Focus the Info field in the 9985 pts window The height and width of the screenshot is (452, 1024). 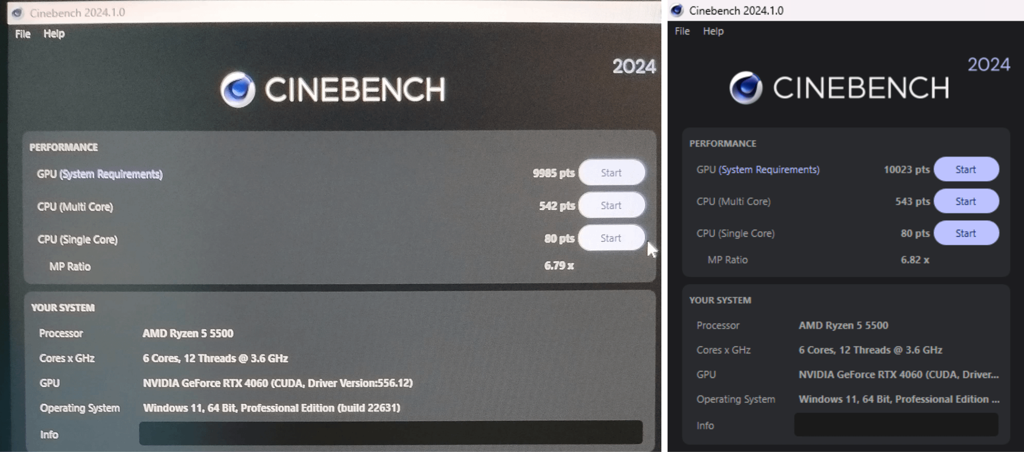pyautogui.click(x=391, y=433)
